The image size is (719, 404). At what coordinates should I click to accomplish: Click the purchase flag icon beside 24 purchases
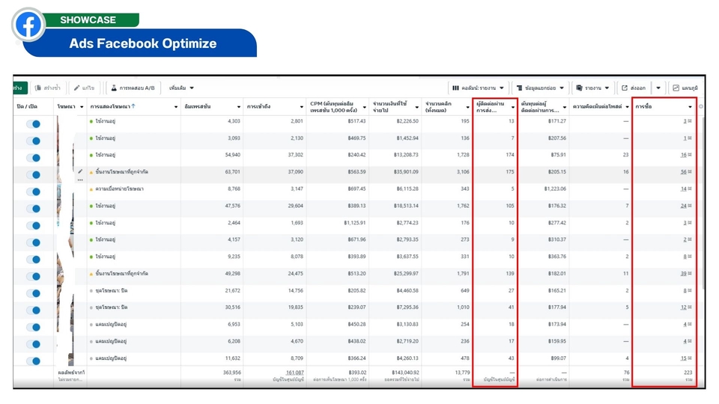click(690, 206)
